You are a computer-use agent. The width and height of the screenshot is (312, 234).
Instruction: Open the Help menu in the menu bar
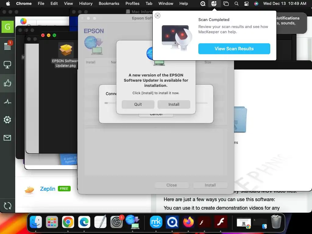183,3
